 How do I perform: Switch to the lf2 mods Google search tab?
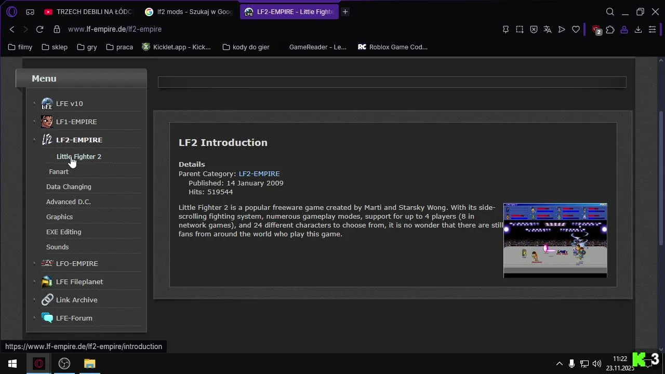pyautogui.click(x=189, y=11)
